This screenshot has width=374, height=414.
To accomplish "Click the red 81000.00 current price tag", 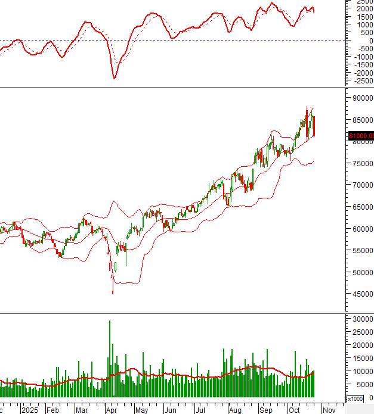I will pyautogui.click(x=360, y=136).
